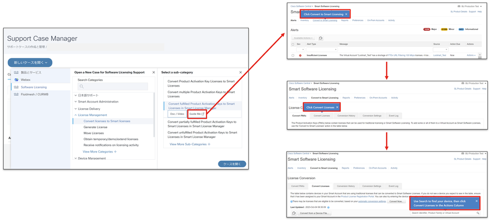
Task: Open the Lockhart_Test source link
Action: (x=440, y=56)
